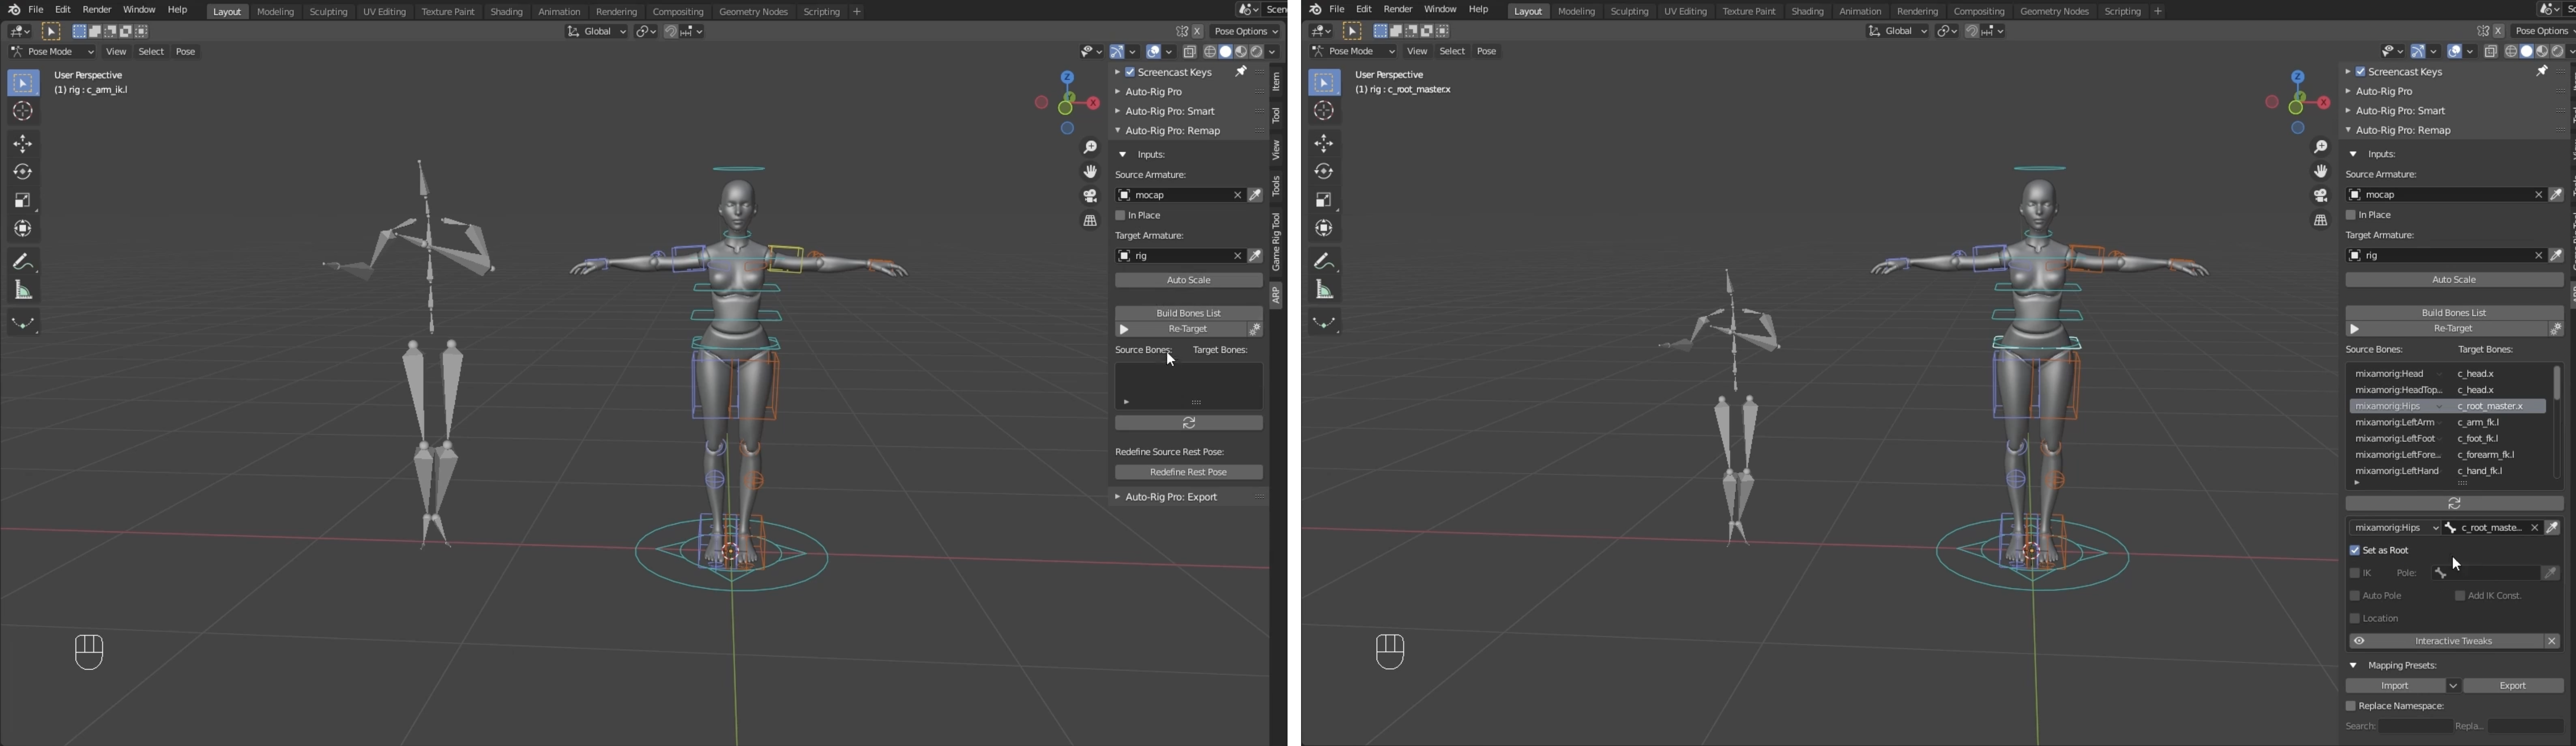
Task: Switch to Animation workspace tab in the left window
Action: pos(558,12)
